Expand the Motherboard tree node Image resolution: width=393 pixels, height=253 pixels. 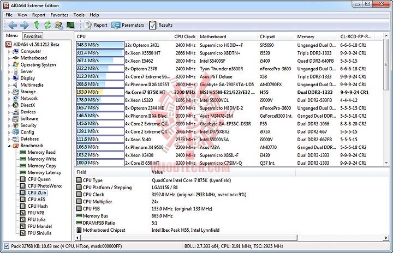(9, 58)
